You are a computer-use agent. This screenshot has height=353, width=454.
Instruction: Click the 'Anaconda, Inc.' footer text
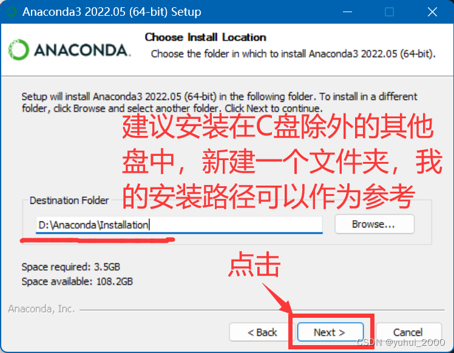(41, 309)
